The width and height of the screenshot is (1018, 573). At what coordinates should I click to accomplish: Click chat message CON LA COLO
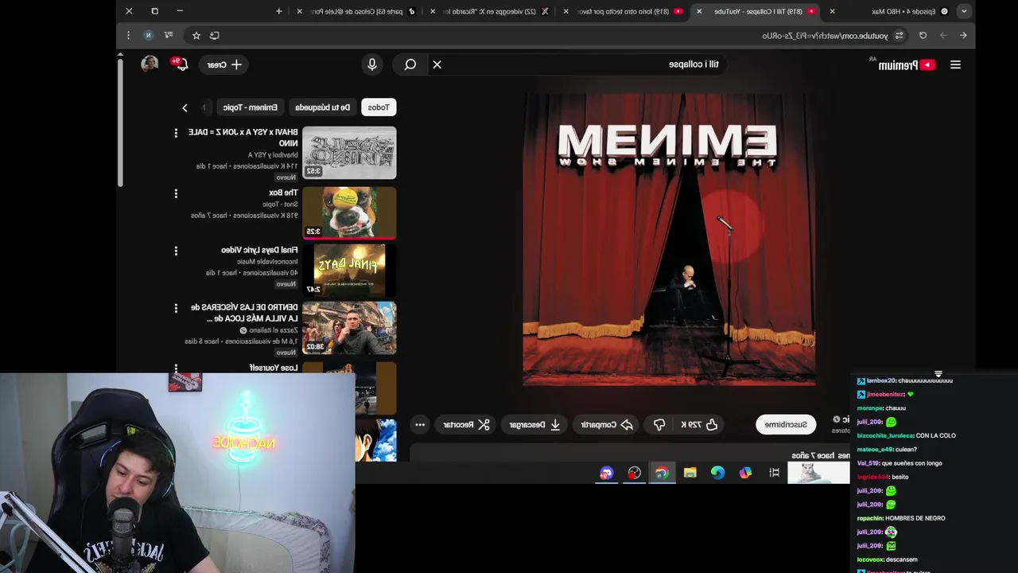pyautogui.click(x=935, y=435)
